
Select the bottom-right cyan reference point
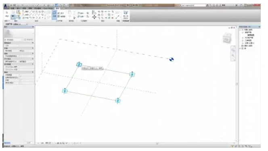click(118, 101)
